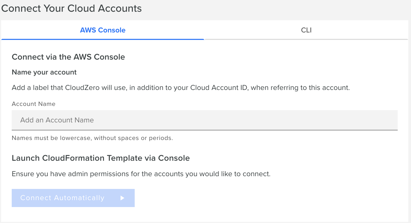Click the 'Ensure you have admin permissions' text
This screenshot has height=223, width=411.
(141, 174)
